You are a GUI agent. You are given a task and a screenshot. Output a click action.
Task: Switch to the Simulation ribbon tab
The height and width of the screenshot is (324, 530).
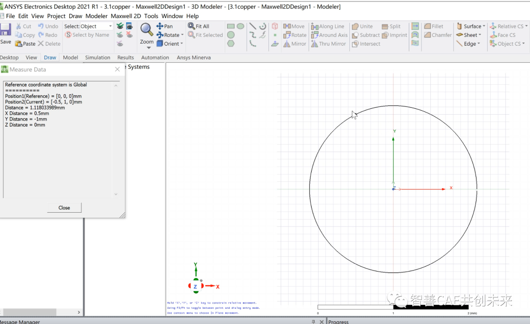pyautogui.click(x=97, y=57)
